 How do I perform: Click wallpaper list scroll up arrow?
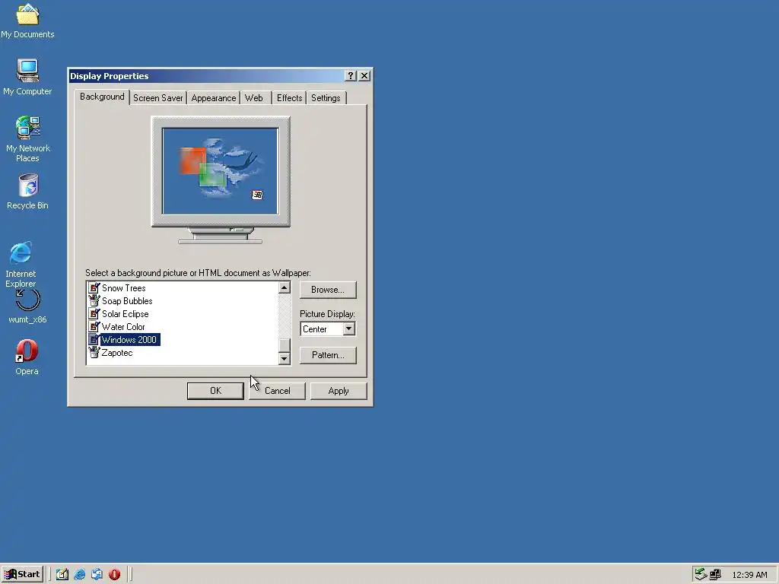pyautogui.click(x=285, y=287)
